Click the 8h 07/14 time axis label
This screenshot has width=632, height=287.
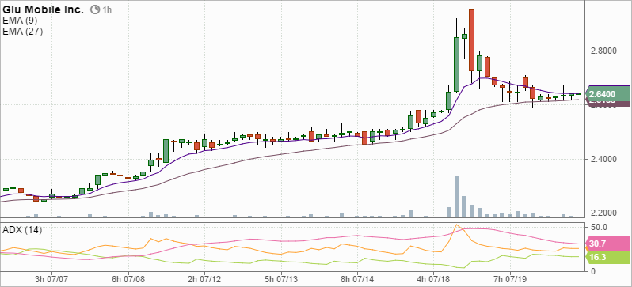pyautogui.click(x=357, y=278)
